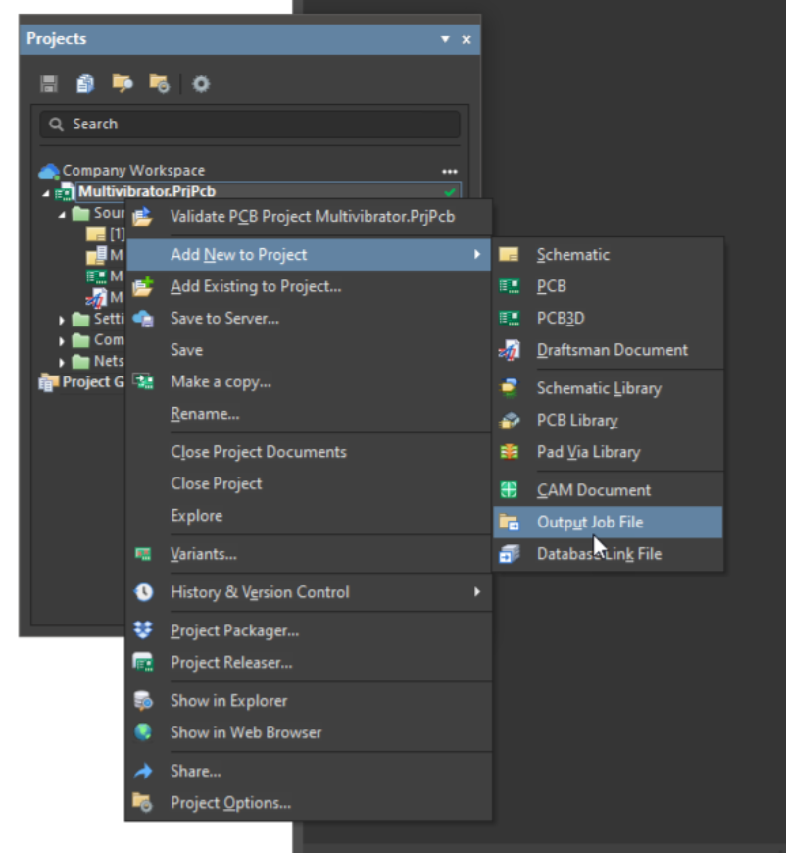
Task: Expand the History & Version Control submenu
Action: click(477, 592)
